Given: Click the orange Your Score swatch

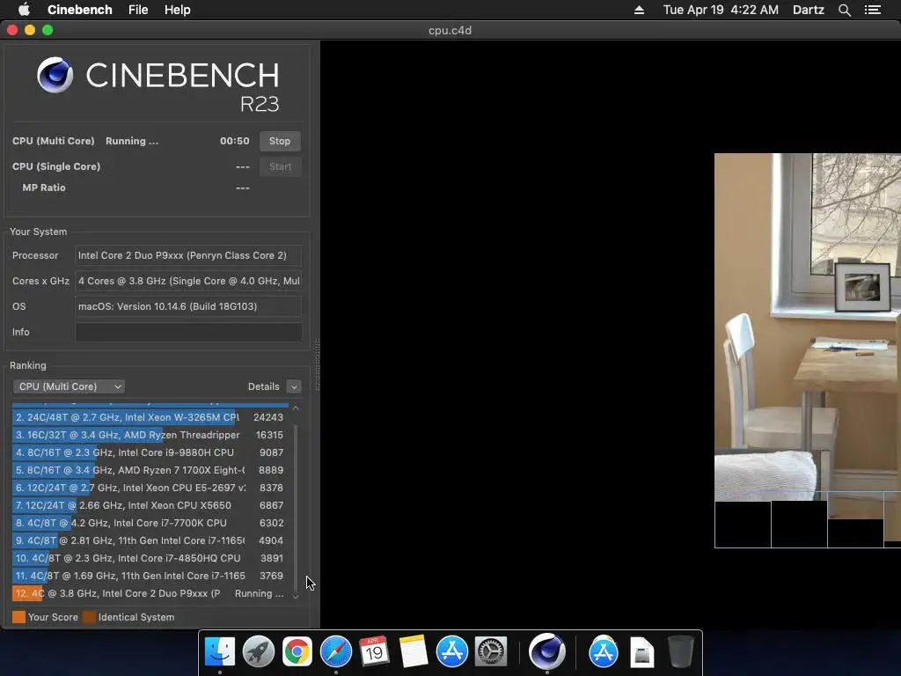Looking at the screenshot, I should coord(19,617).
